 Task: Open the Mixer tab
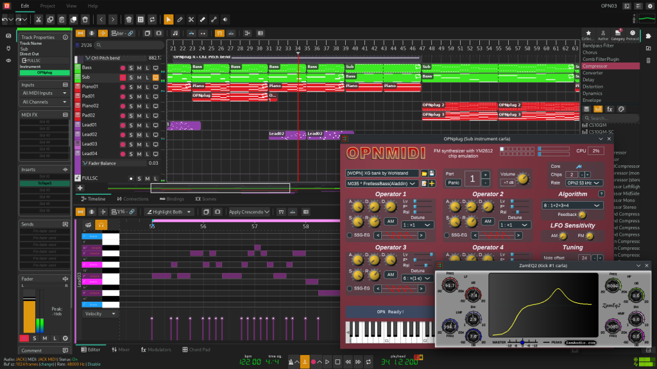(x=120, y=350)
